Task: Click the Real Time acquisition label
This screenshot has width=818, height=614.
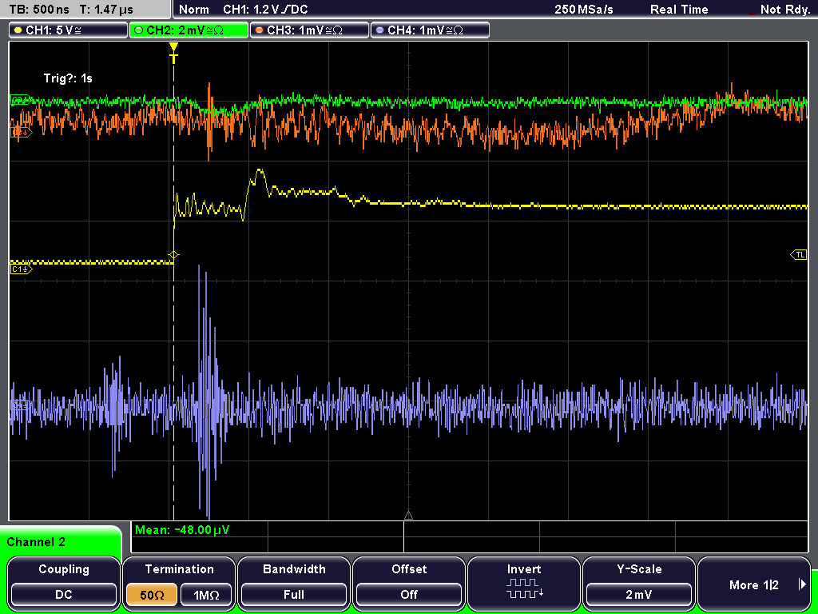Action: pyautogui.click(x=679, y=10)
